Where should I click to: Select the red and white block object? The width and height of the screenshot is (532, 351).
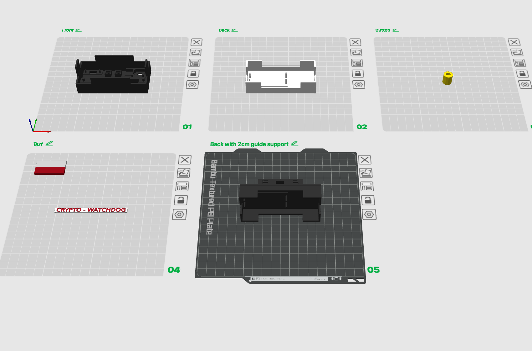click(x=50, y=168)
